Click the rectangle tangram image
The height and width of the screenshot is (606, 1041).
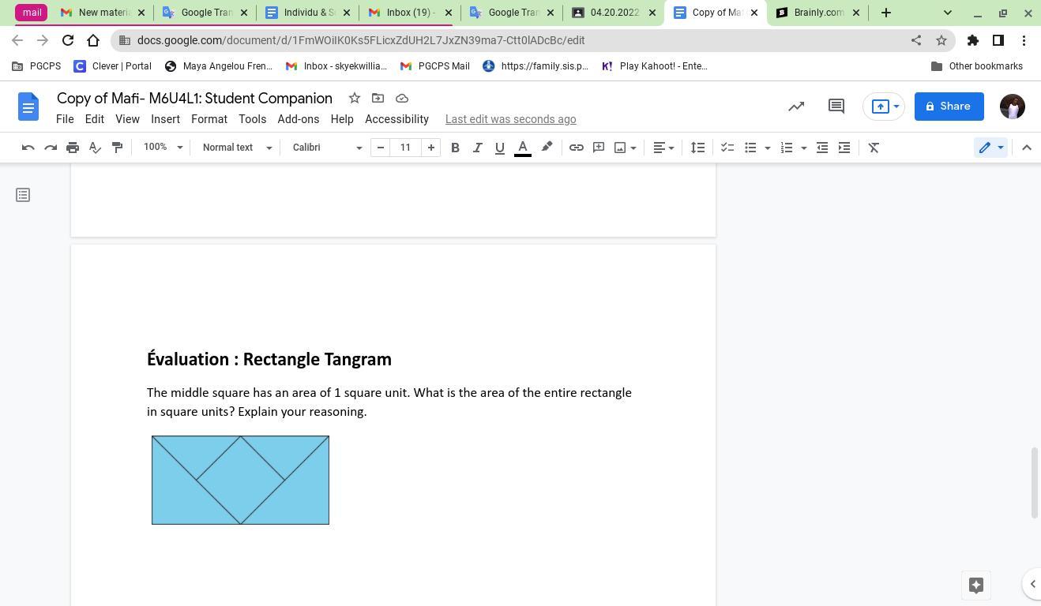(x=240, y=480)
